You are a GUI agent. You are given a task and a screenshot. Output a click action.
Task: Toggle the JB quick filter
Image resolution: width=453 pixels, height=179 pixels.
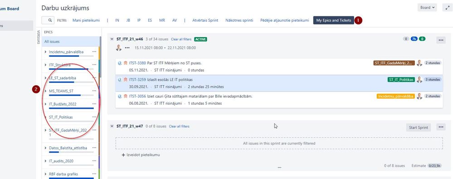128,20
